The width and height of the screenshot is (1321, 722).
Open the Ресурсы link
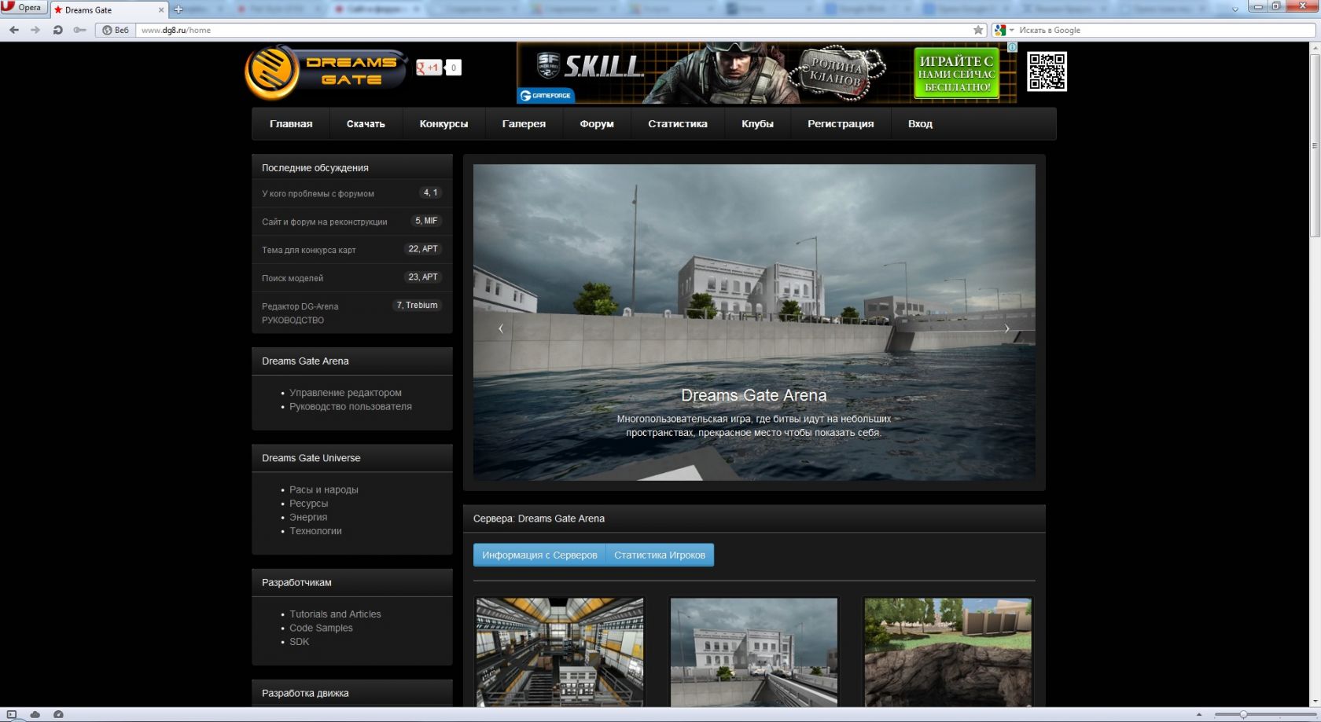[308, 504]
